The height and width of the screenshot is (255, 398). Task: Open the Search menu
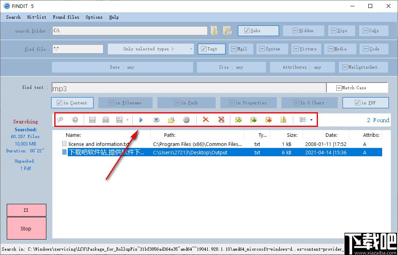(13, 17)
